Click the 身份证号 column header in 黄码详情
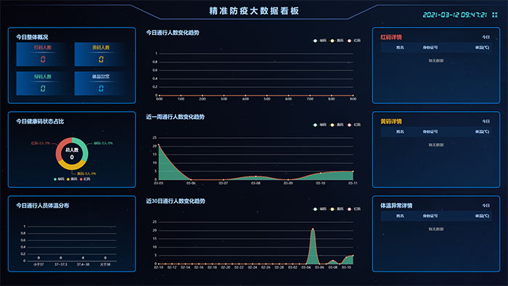This screenshot has width=508, height=286. [x=430, y=132]
